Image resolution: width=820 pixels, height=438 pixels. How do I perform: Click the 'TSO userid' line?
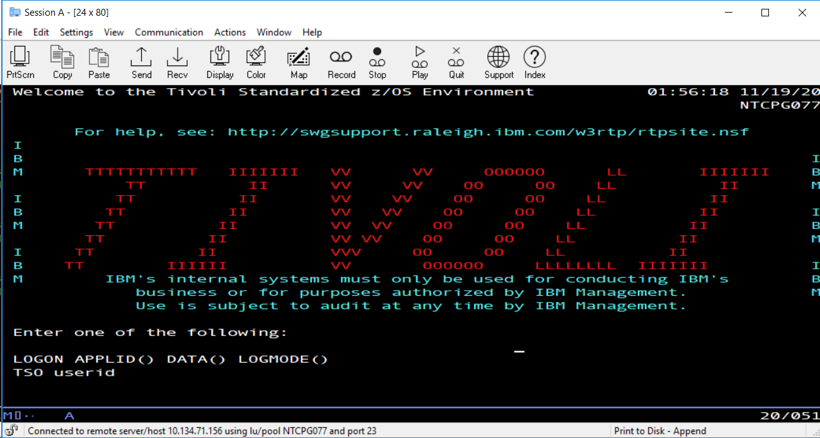point(64,373)
